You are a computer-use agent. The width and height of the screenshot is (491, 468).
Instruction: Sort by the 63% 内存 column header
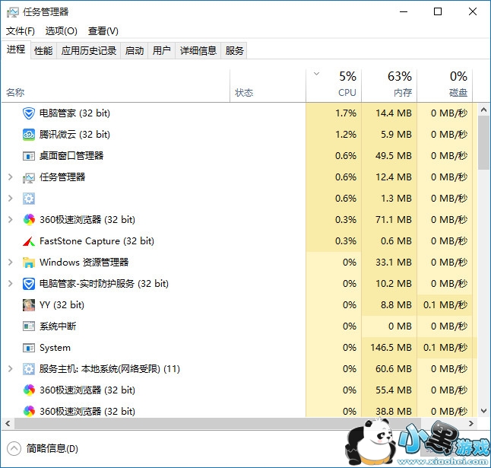coord(389,86)
